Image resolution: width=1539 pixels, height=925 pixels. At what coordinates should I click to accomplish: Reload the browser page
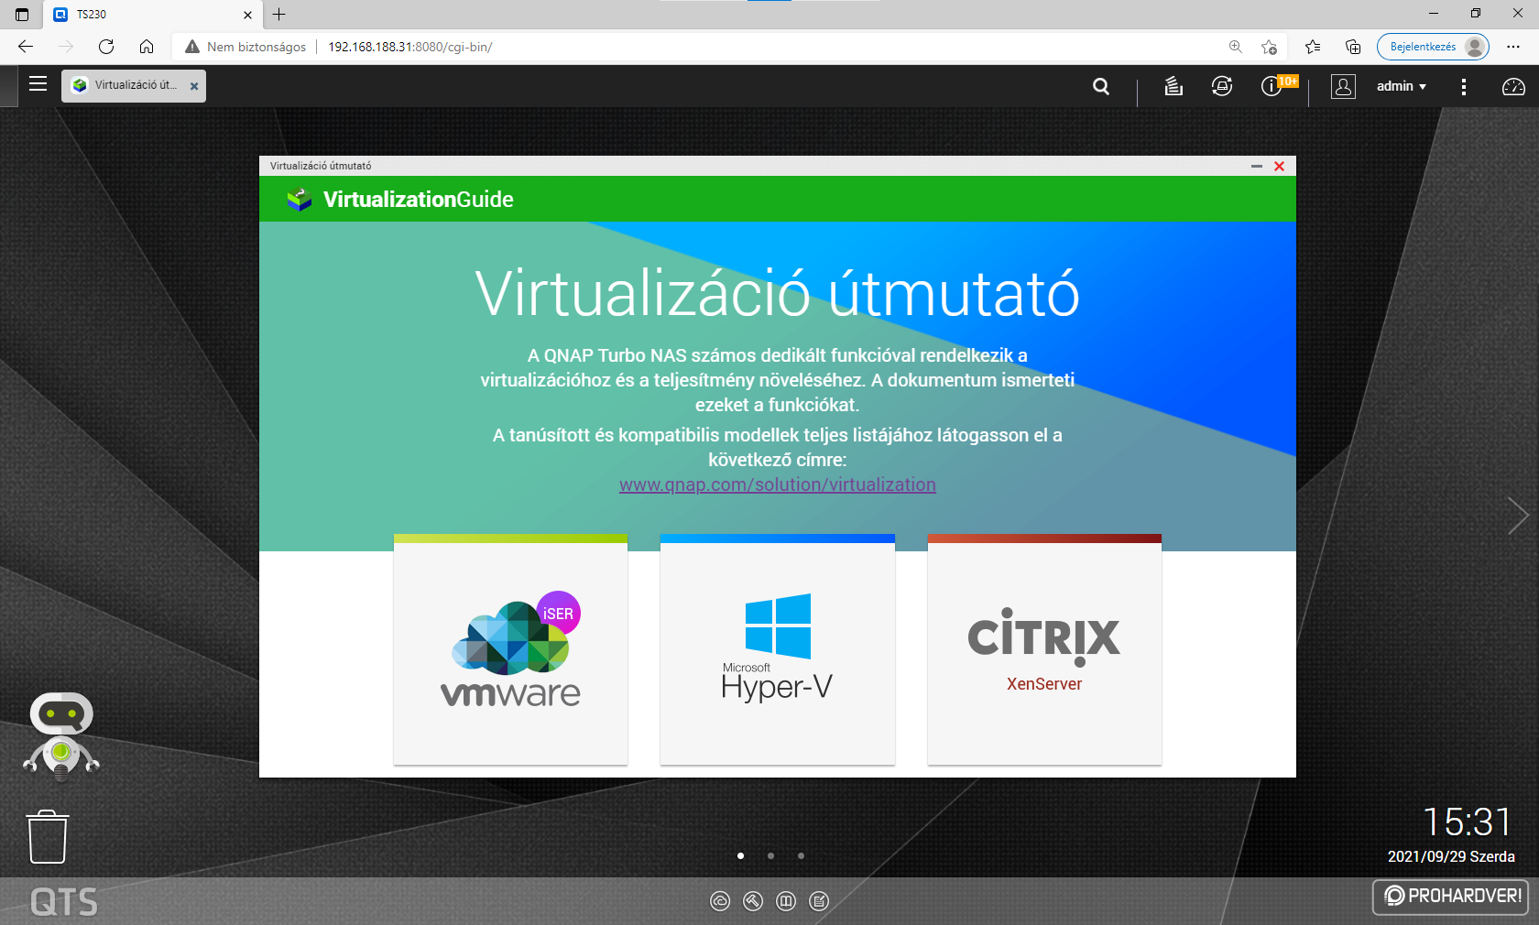[x=106, y=47]
